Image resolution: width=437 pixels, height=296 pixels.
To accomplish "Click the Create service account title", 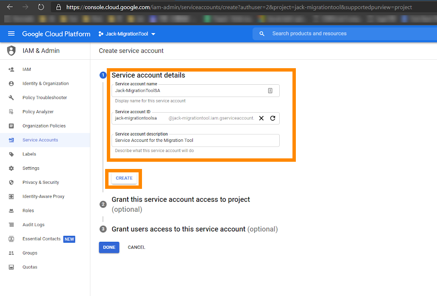I will [131, 51].
